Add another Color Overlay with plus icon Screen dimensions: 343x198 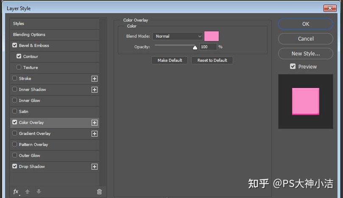tap(95, 123)
